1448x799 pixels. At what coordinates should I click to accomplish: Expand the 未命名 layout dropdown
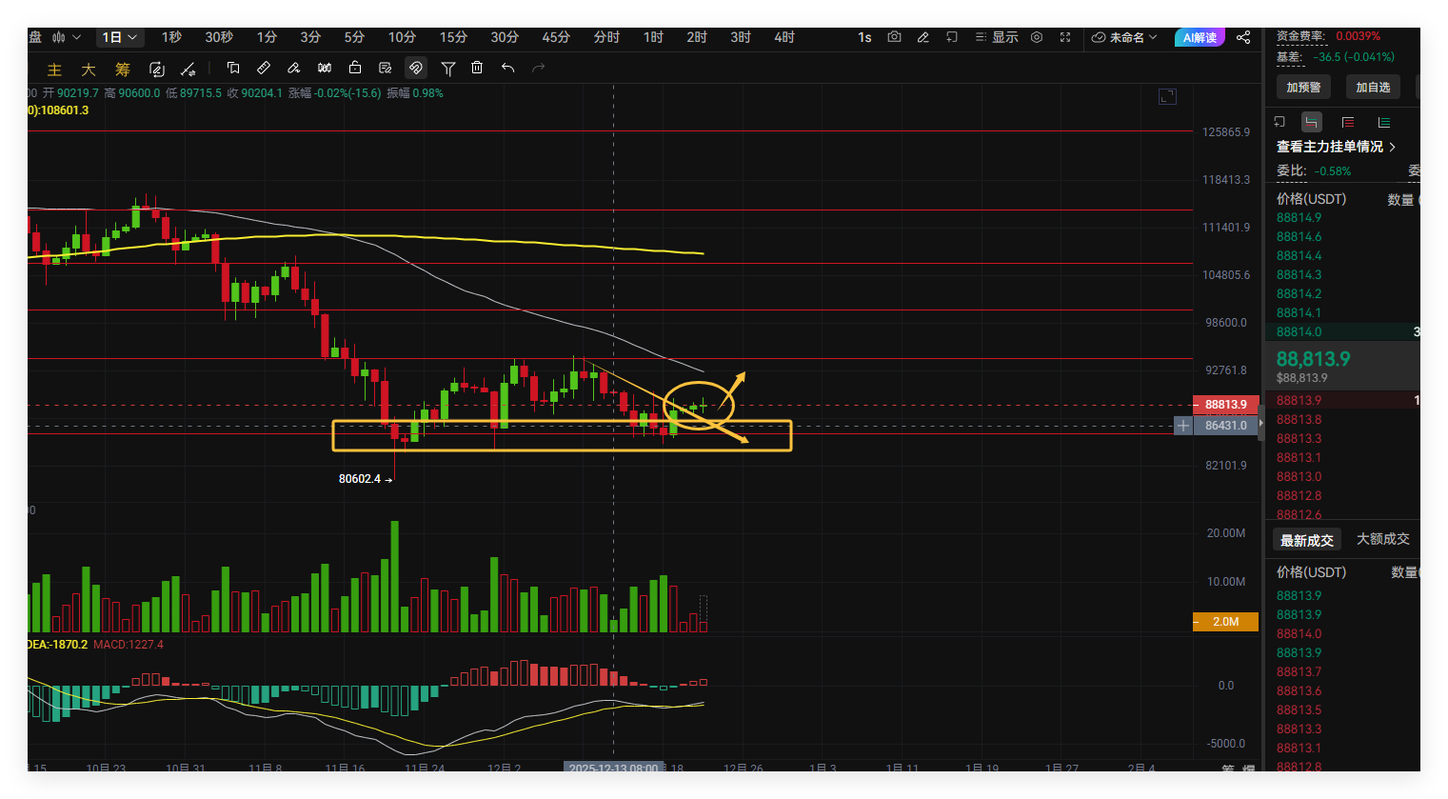(x=1124, y=37)
